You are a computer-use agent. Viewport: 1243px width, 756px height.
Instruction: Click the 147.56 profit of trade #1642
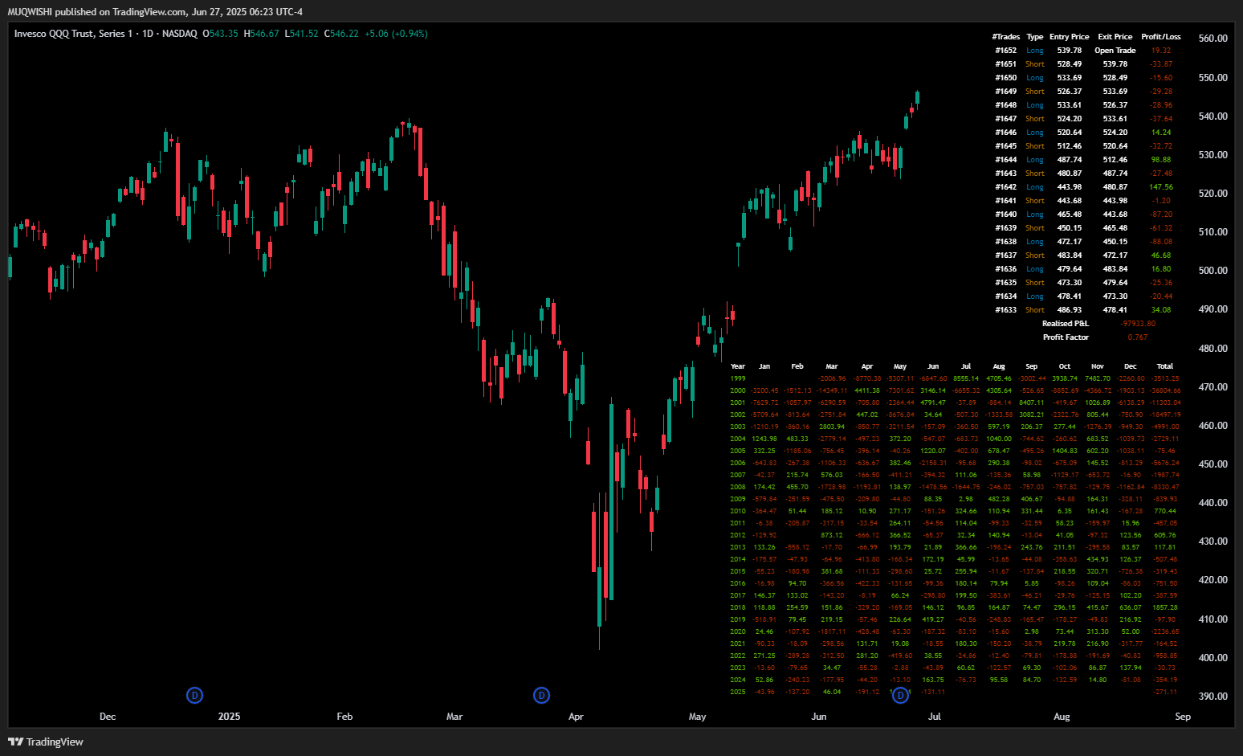click(1161, 187)
